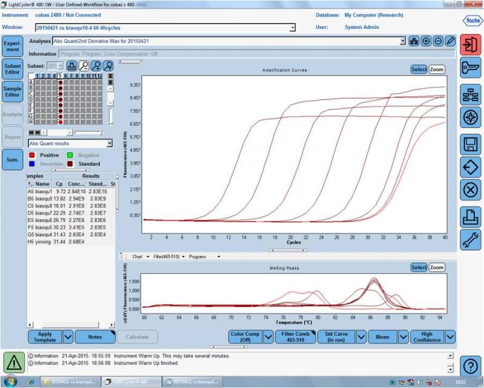Click the Print icon in right sidebar
The image size is (484, 388).
pos(471,217)
